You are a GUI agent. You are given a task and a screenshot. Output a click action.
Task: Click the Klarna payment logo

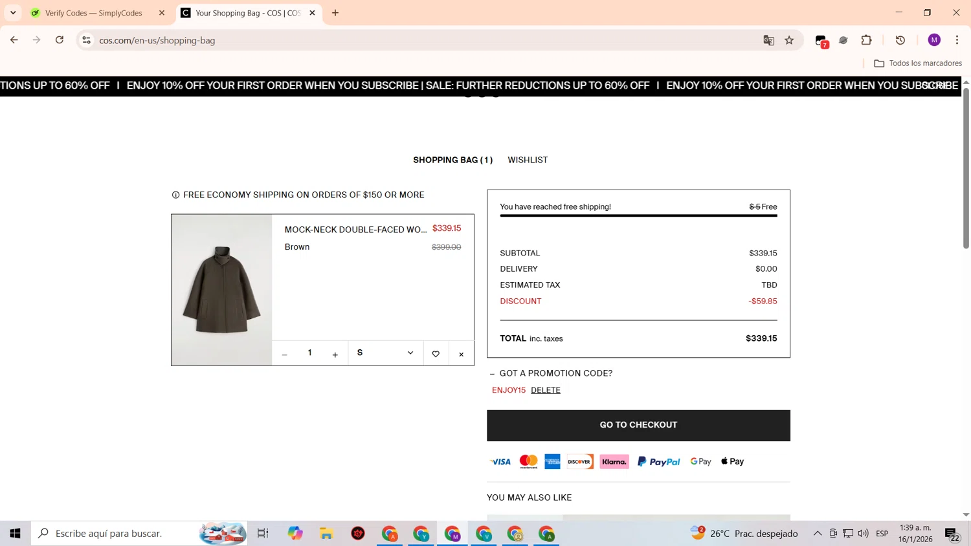click(x=614, y=461)
